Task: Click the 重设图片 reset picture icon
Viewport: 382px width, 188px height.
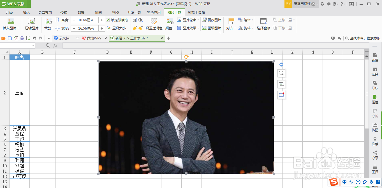Action: point(212,28)
